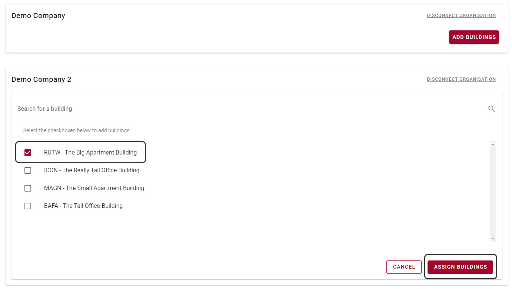Focus the Search for a building field
This screenshot has width=512, height=289.
click(x=248, y=109)
